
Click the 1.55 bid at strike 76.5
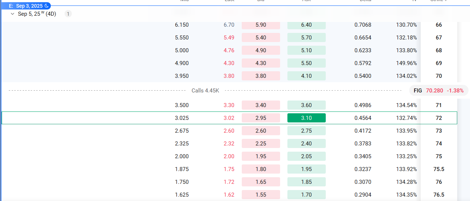pos(261,195)
